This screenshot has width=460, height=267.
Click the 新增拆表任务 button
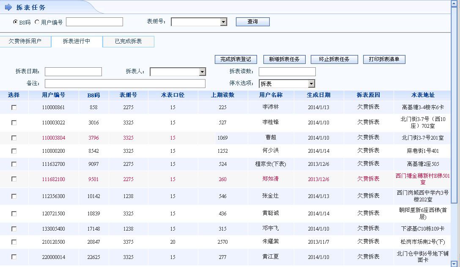pyautogui.click(x=284, y=59)
